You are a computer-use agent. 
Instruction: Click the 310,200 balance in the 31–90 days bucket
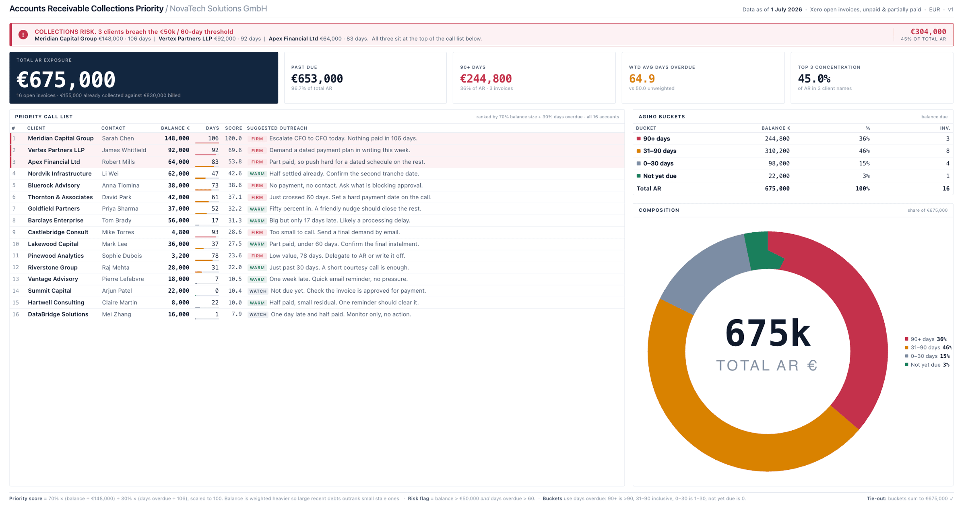point(777,151)
